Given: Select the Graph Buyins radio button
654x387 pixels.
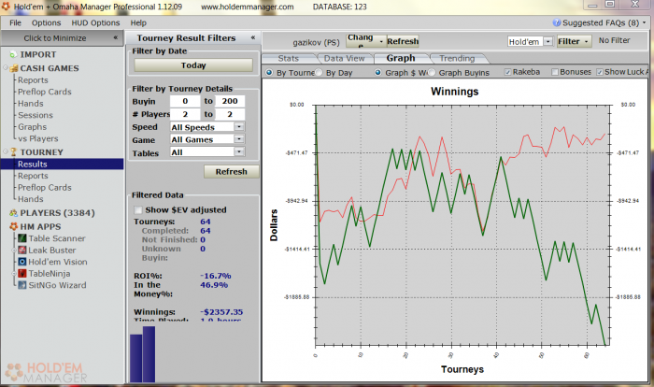Looking at the screenshot, I should point(432,72).
